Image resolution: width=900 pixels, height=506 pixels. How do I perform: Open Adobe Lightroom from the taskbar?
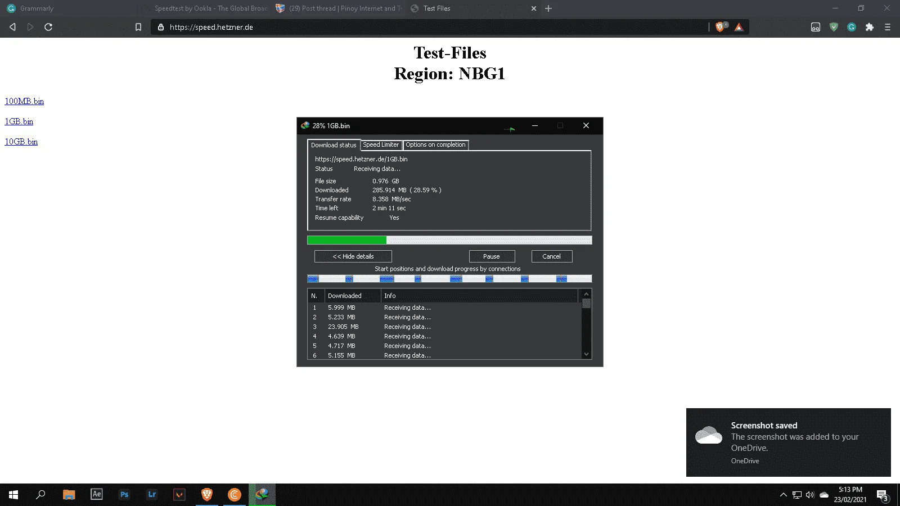(152, 495)
